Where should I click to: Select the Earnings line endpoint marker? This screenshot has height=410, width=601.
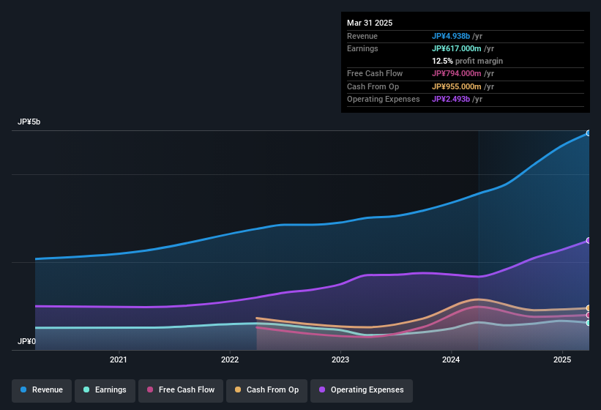[x=589, y=323]
